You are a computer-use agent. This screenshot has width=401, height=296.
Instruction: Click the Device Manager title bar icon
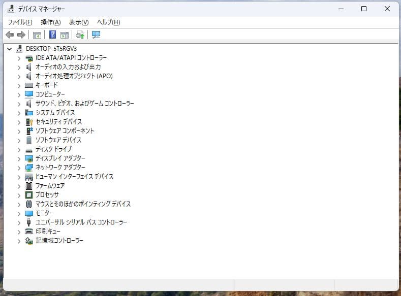11,9
